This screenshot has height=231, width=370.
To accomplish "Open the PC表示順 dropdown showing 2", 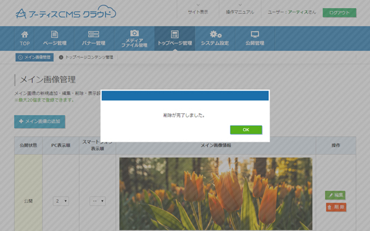I will tap(61, 201).
